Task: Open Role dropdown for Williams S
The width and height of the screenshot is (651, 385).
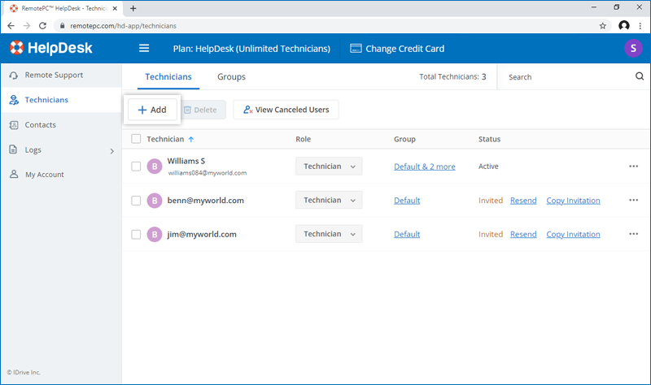Action: [329, 167]
